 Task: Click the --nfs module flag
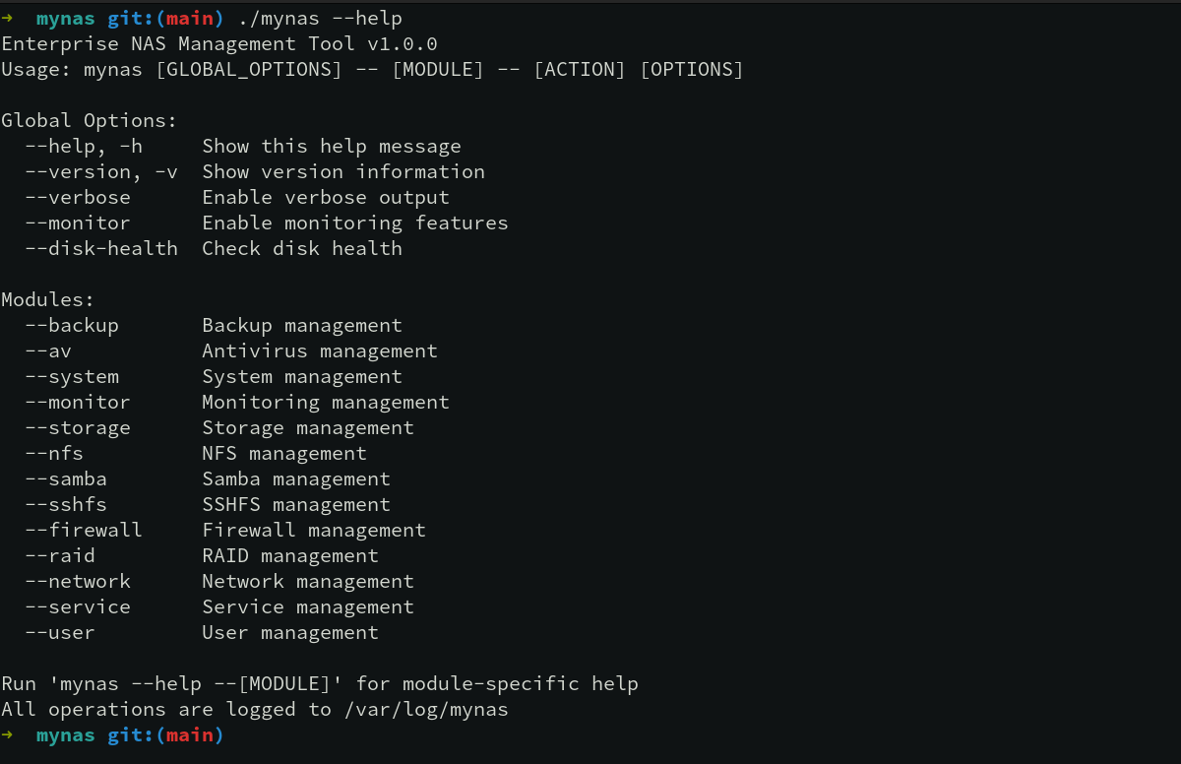(x=54, y=454)
